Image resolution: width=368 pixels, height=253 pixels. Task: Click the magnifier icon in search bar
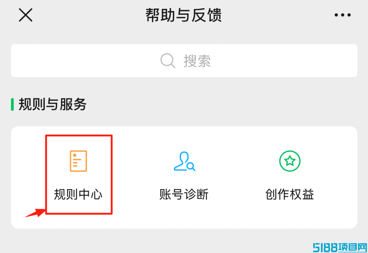coord(168,61)
